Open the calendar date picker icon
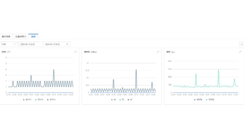 [67, 44]
